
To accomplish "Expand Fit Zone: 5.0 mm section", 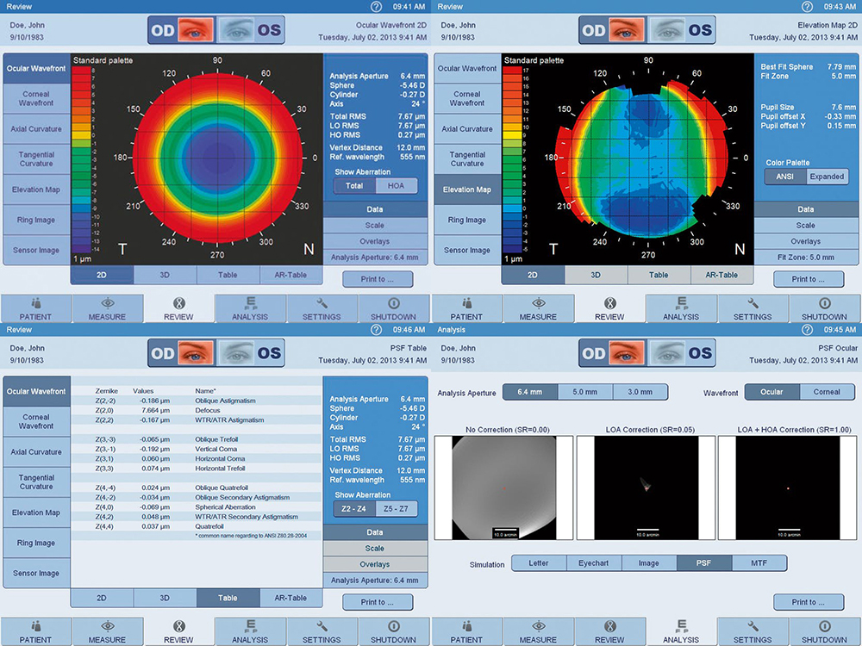I will pyautogui.click(x=806, y=257).
